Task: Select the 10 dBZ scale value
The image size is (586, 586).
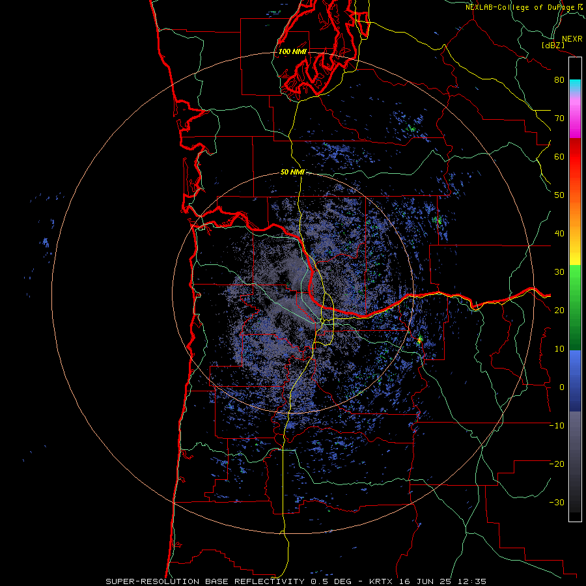Action: point(559,349)
